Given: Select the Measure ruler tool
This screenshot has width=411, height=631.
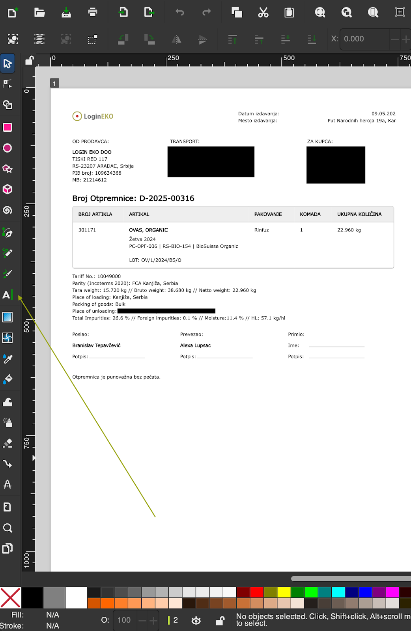Looking at the screenshot, I should pos(7,507).
